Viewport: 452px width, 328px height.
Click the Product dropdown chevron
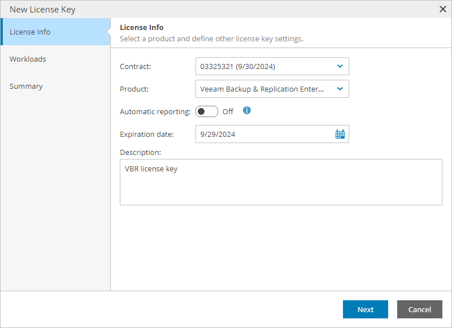(x=340, y=89)
